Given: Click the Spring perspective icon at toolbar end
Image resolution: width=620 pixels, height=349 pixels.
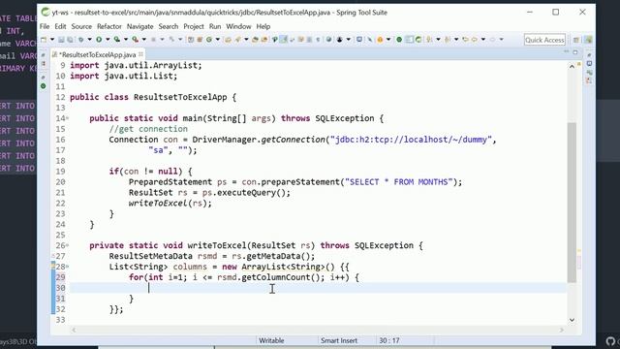Looking at the screenshot, I should click(x=589, y=40).
